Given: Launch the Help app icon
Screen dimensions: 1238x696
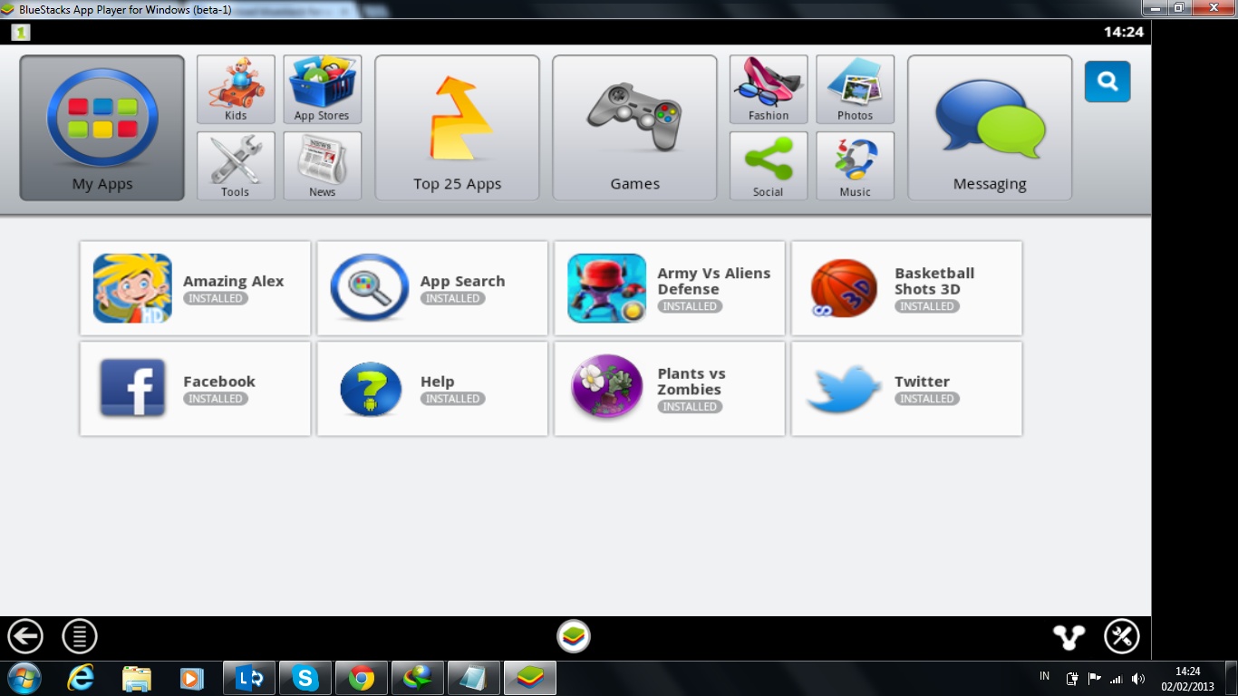Looking at the screenshot, I should [x=371, y=389].
